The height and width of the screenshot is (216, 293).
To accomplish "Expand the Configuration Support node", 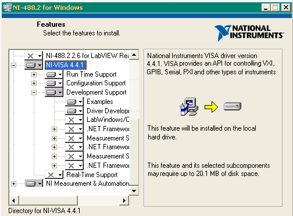I will point(34,83).
